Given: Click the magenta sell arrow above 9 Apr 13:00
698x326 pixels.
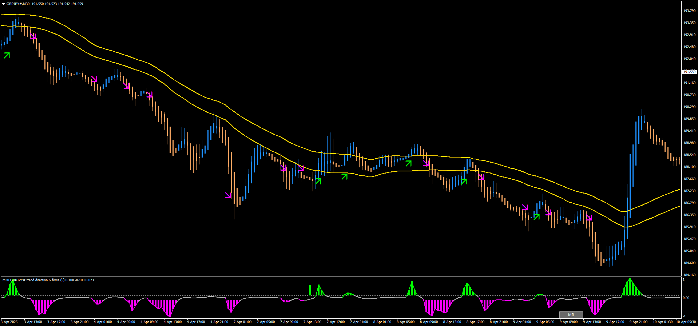Looking at the screenshot, I should point(589,218).
